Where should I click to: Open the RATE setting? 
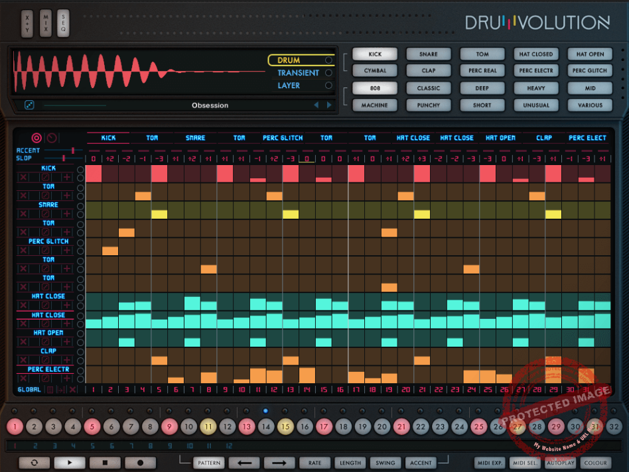315,463
